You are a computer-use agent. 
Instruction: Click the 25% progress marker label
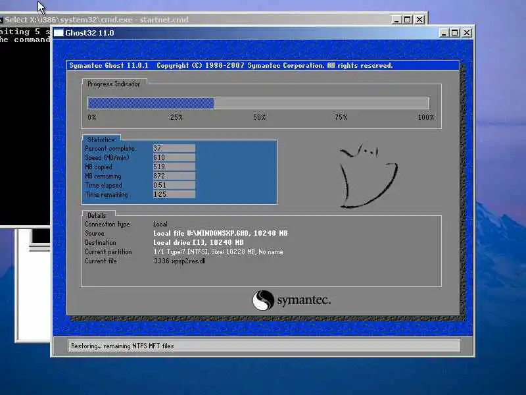click(x=176, y=117)
